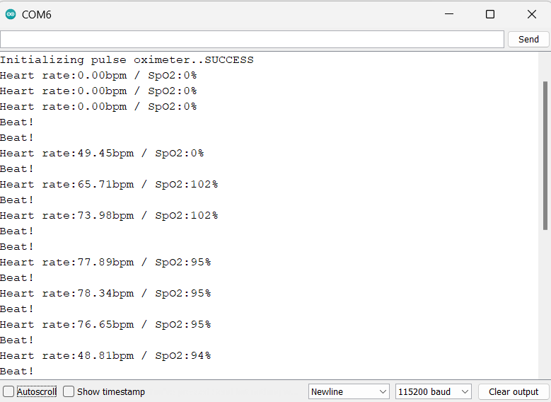Open the Newline line-ending dropdown

click(x=349, y=391)
